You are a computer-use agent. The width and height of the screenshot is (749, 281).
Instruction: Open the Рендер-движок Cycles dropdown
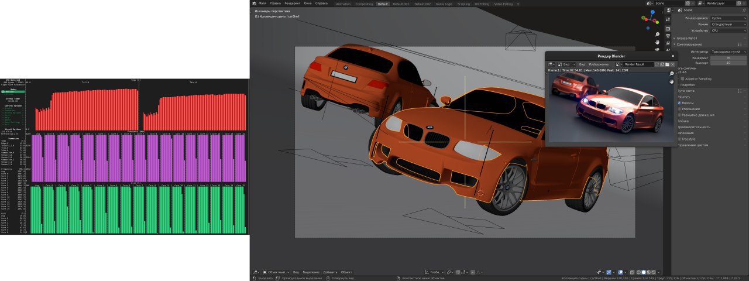tap(728, 18)
